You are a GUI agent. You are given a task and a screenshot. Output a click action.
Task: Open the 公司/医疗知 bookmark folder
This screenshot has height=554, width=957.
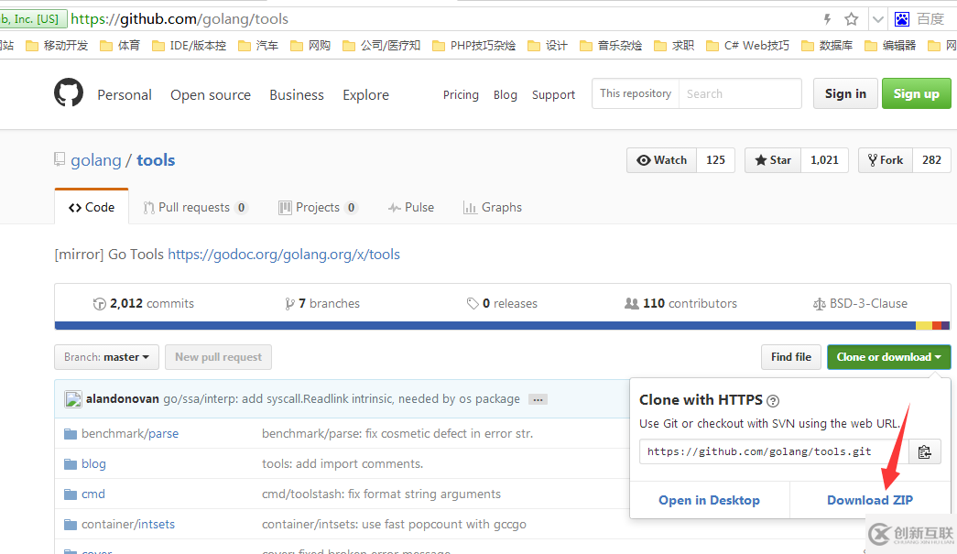click(382, 46)
